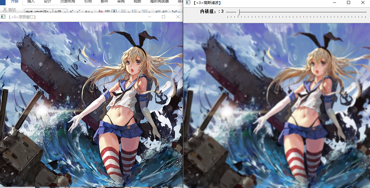The image size is (370, 188).
Task: Open the 插入 ribbon tab
Action: [31, 2]
